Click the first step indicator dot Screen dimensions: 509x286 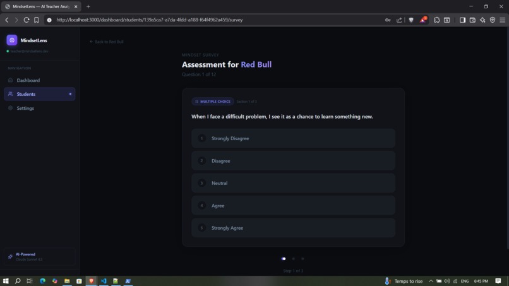tap(284, 259)
